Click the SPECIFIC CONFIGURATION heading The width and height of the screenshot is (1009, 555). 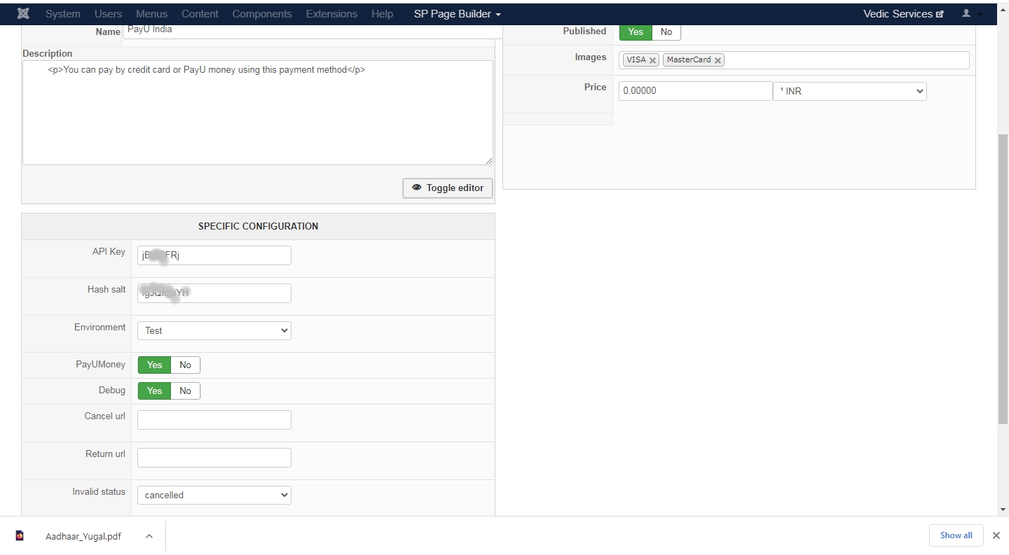point(258,226)
